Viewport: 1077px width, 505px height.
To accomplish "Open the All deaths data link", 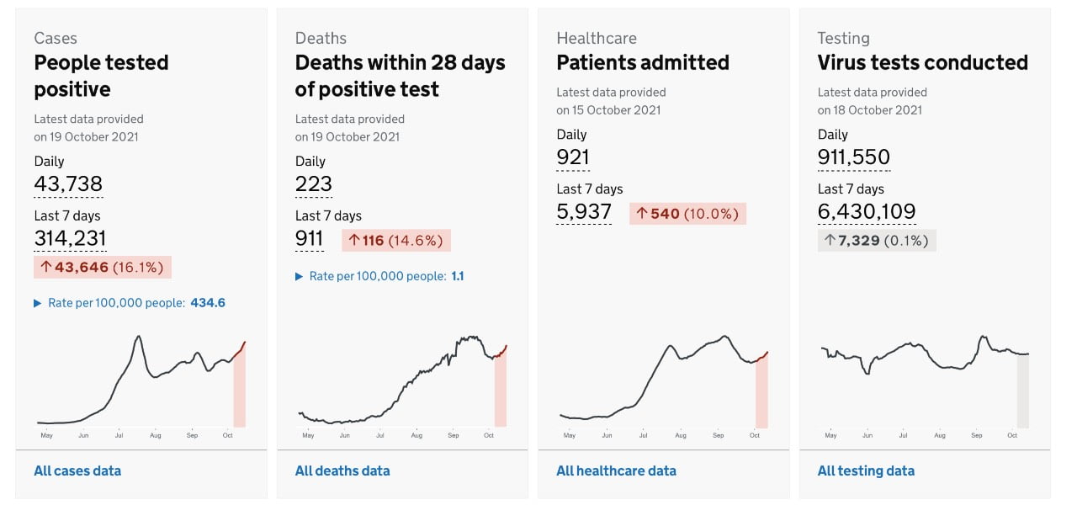I will (342, 470).
